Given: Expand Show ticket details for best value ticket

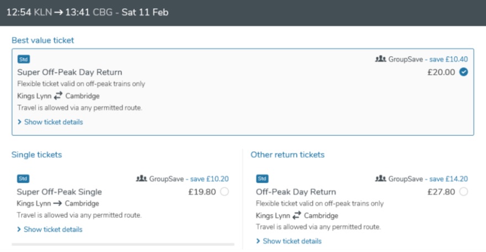Looking at the screenshot, I should coord(50,122).
